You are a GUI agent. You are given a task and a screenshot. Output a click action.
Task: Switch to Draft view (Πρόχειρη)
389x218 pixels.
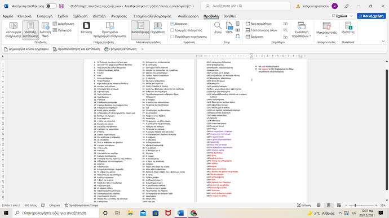pyautogui.click(x=62, y=30)
